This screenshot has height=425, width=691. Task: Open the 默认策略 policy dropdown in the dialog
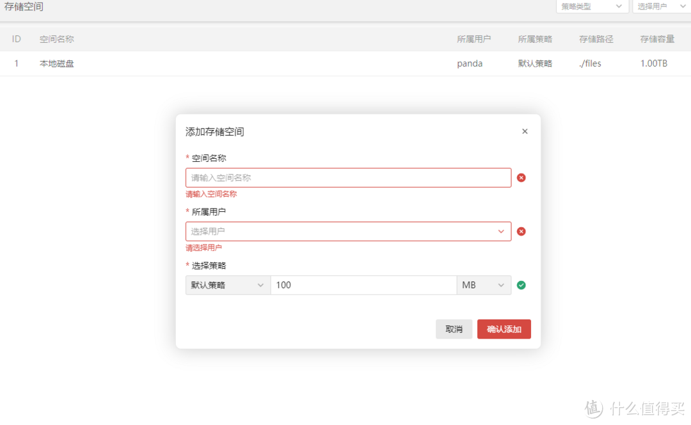click(x=227, y=285)
